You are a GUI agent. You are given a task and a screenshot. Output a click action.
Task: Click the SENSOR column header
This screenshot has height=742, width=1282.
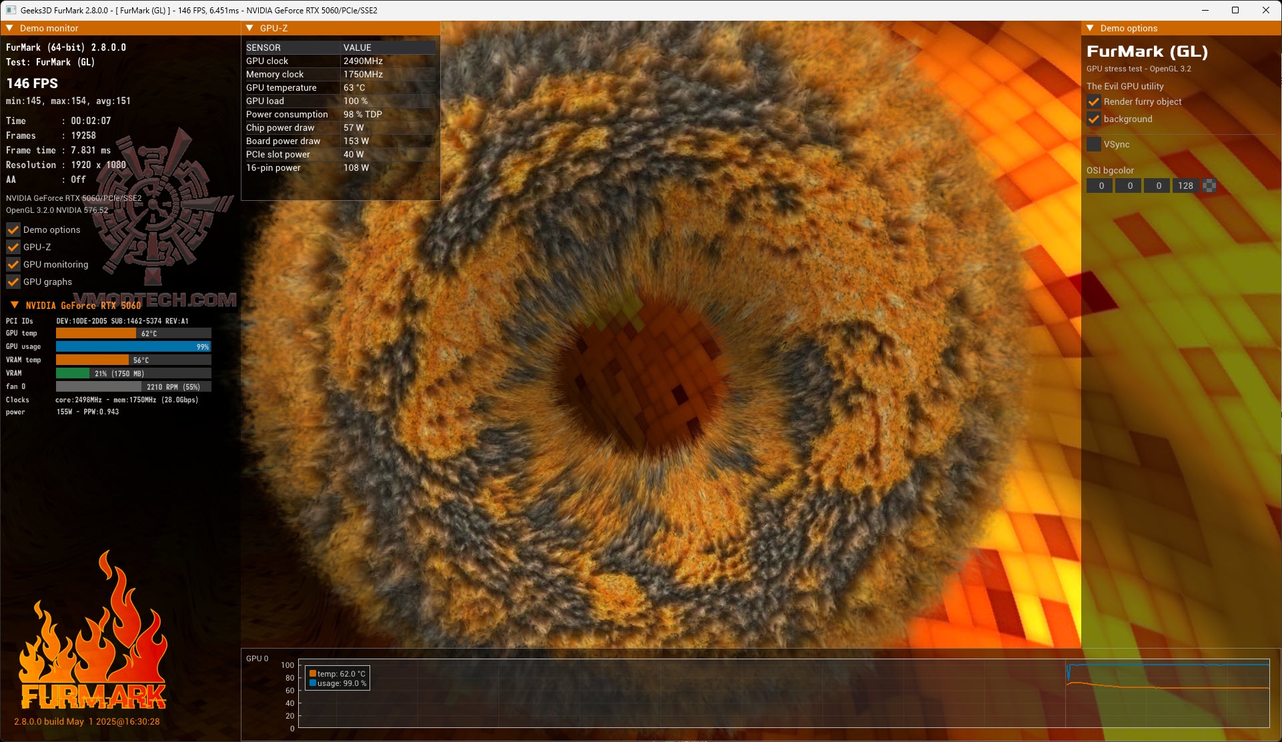point(263,47)
